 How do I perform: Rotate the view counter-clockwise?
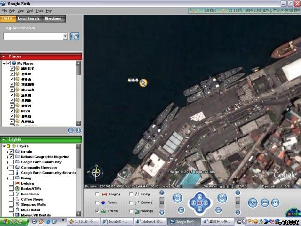pyautogui.click(x=177, y=198)
